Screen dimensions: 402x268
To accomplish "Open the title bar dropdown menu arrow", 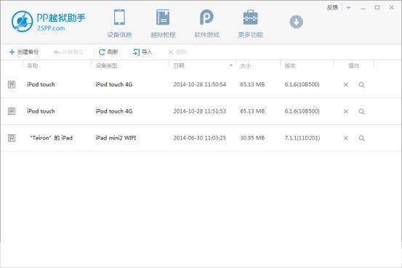I will tap(348, 8).
